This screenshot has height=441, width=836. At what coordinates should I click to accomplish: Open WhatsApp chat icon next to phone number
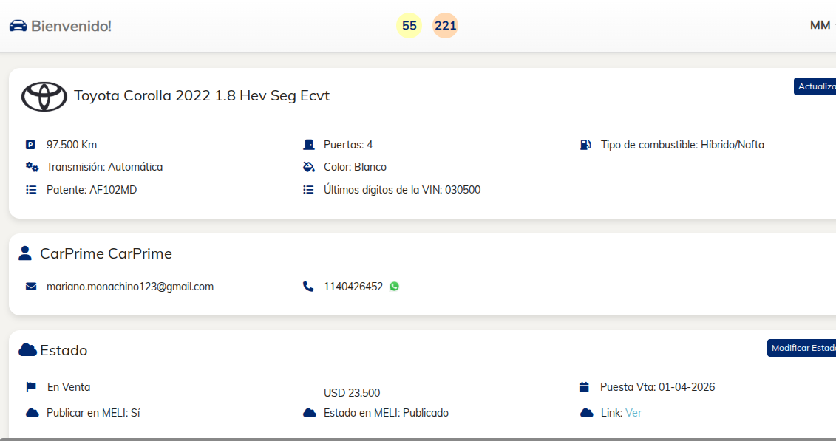click(x=394, y=287)
